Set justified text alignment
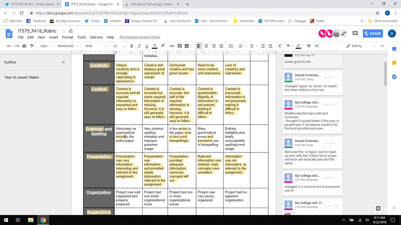The height and width of the screenshot is (225, 401). tap(221, 46)
